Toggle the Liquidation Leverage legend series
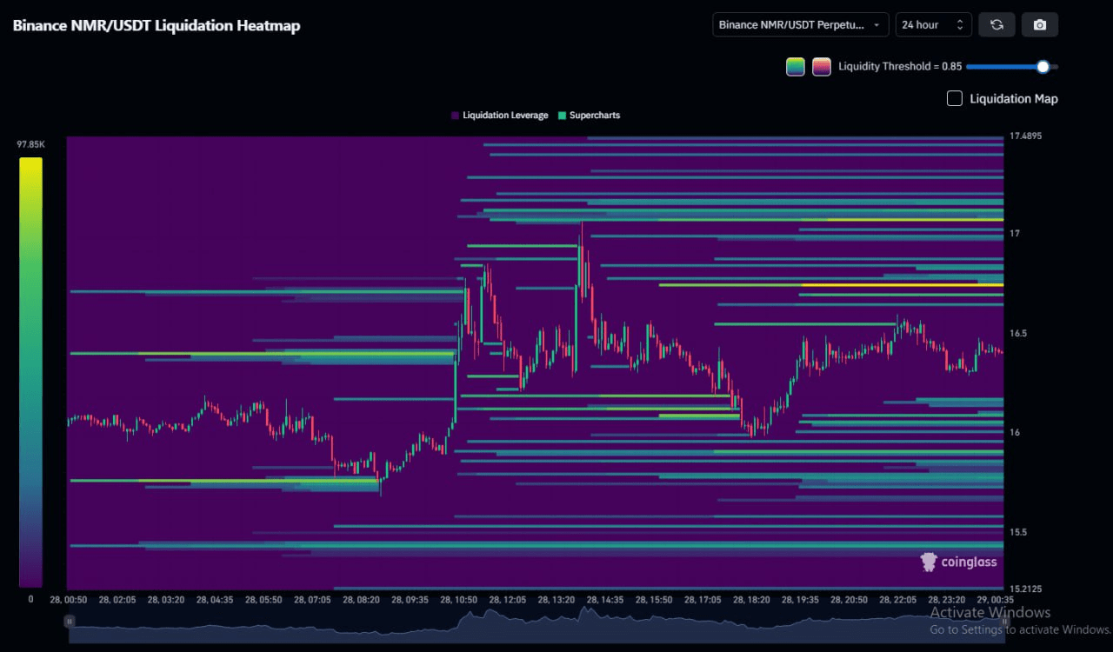1113x652 pixels. pos(500,115)
